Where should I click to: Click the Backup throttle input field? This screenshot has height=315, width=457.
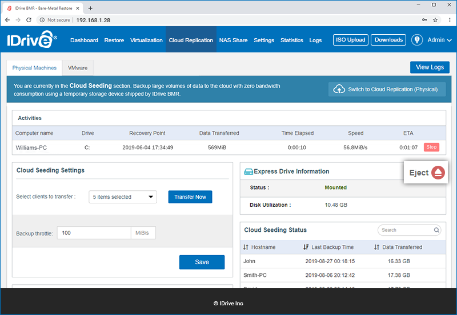pyautogui.click(x=94, y=233)
